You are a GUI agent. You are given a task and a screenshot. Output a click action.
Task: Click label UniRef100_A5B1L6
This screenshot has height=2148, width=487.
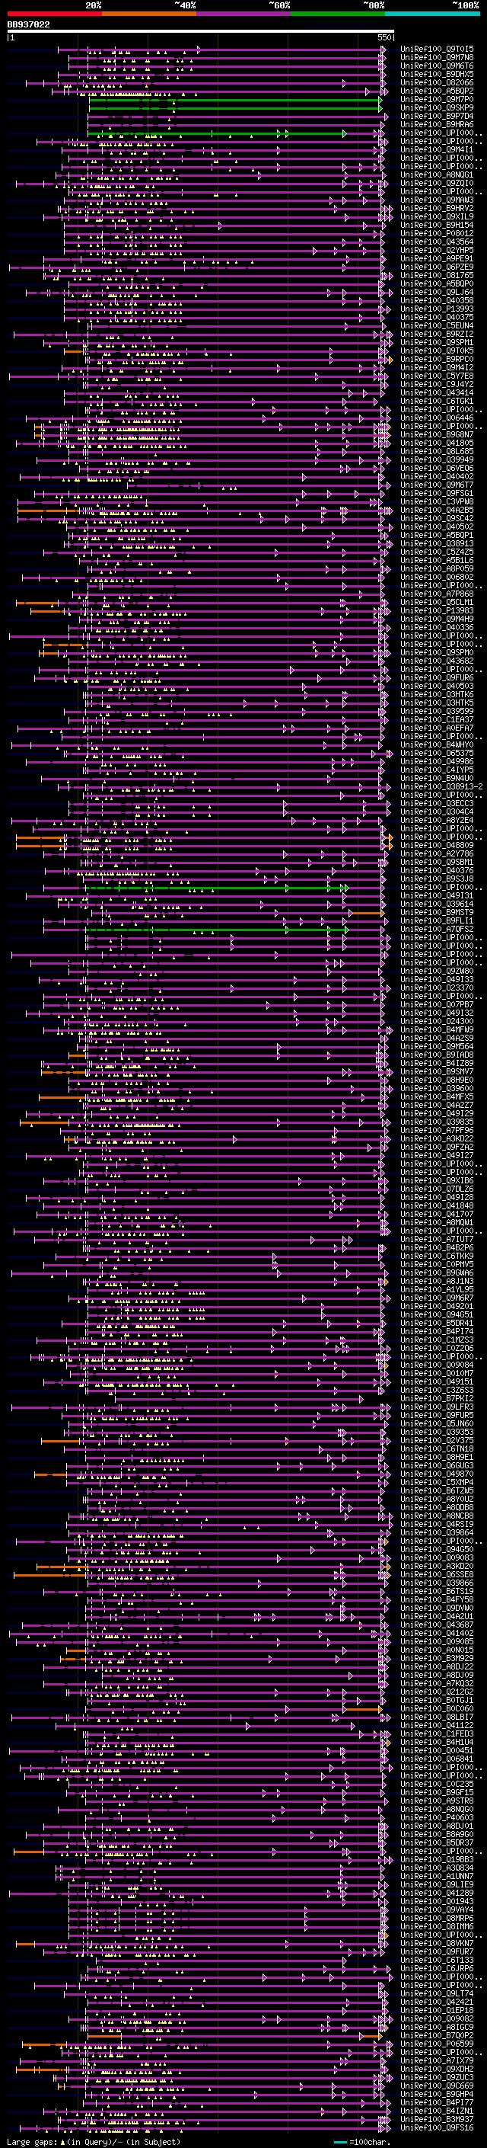click(437, 560)
